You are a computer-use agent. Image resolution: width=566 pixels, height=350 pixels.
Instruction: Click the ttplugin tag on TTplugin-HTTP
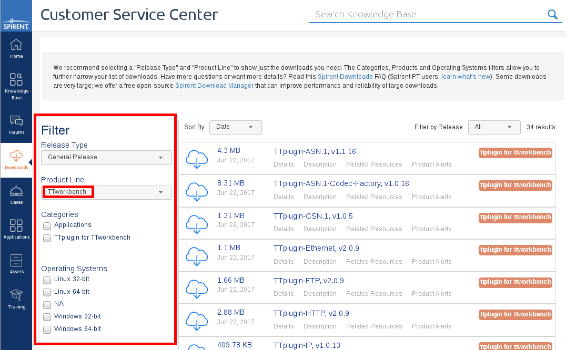pyautogui.click(x=516, y=315)
